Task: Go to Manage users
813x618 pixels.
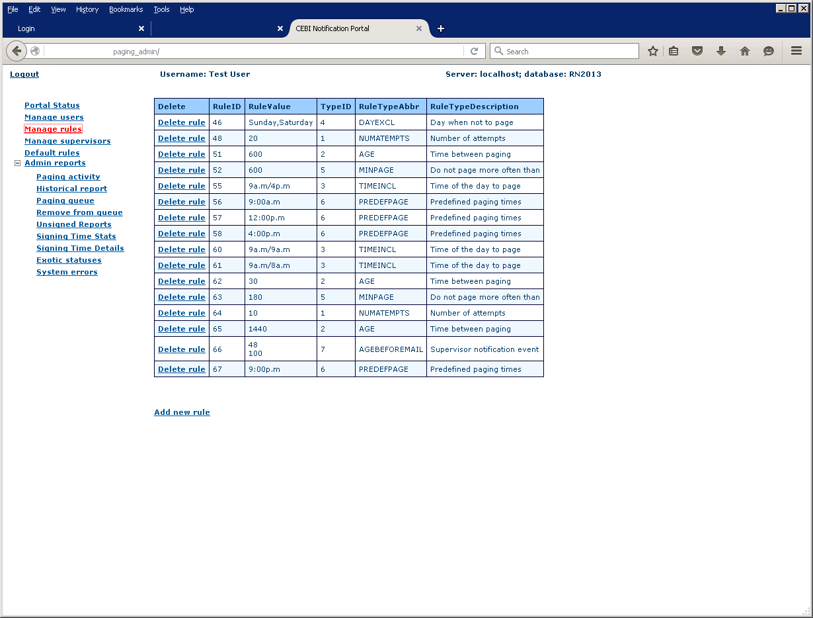Action: 54,117
